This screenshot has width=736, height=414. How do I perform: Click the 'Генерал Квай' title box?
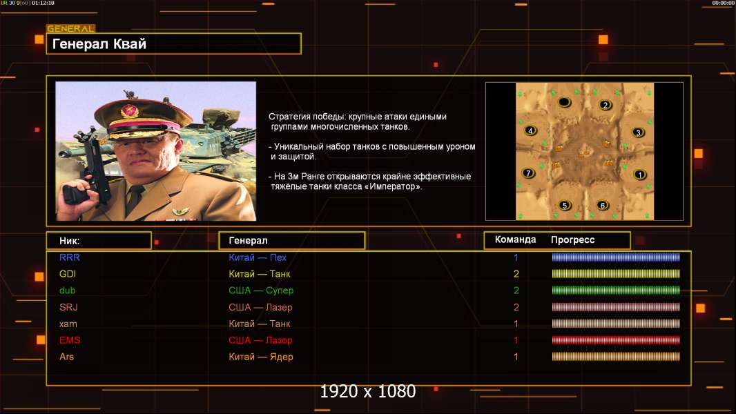[x=174, y=43]
